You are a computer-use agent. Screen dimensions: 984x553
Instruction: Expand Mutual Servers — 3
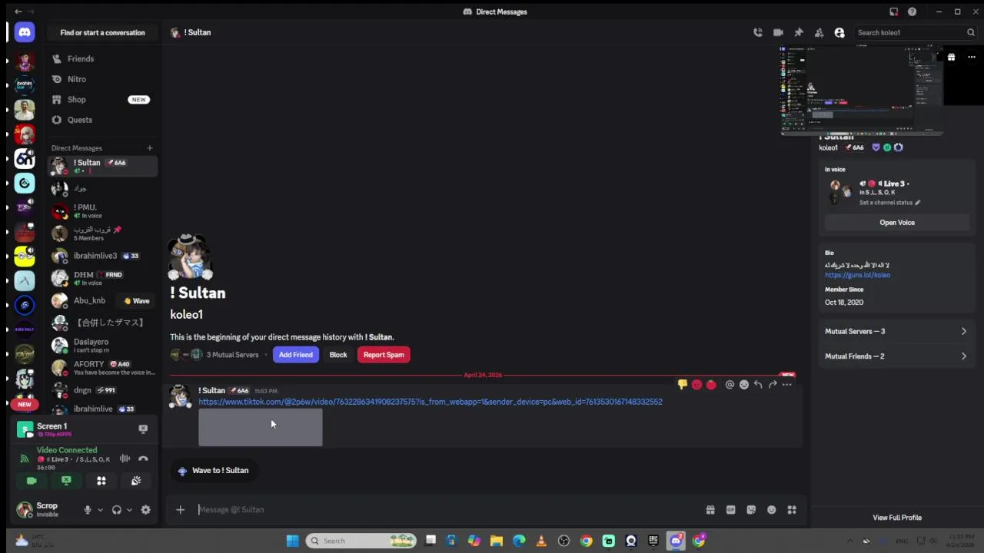point(896,331)
